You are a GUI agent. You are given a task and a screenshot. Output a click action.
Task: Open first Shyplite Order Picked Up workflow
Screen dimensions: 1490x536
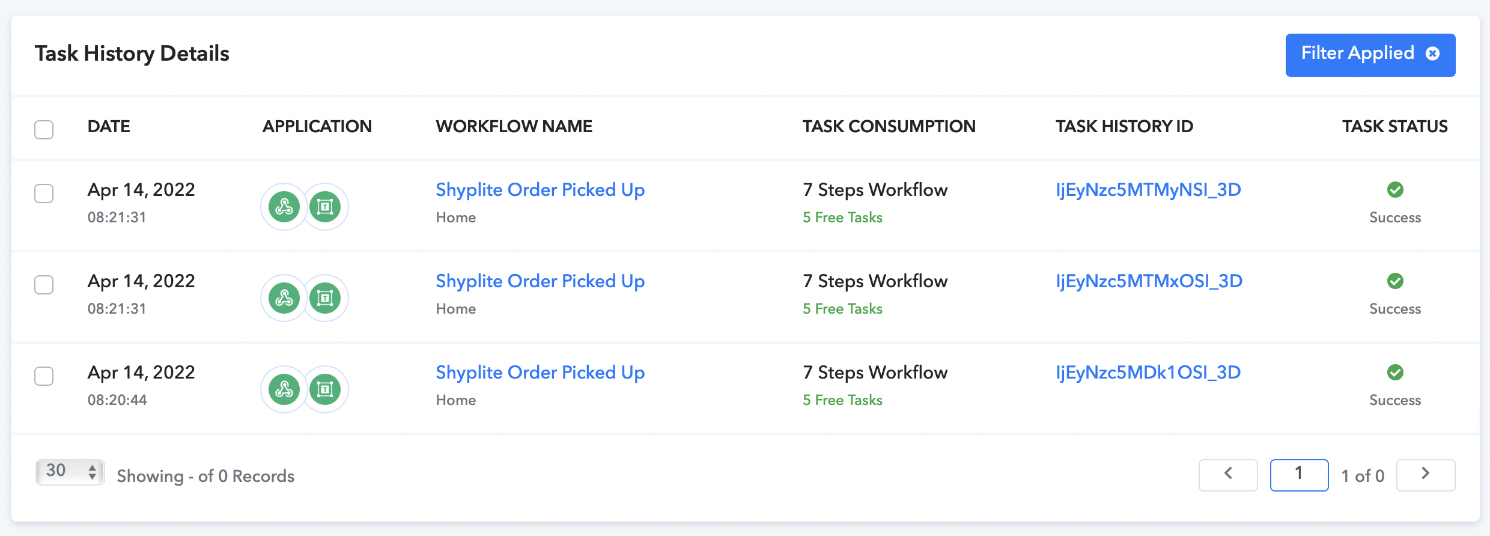tap(540, 190)
